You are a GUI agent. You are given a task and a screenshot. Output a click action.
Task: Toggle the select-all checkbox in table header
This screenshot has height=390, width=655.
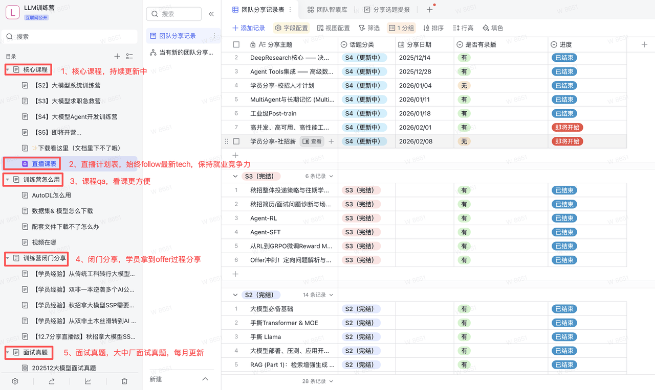[x=236, y=44]
